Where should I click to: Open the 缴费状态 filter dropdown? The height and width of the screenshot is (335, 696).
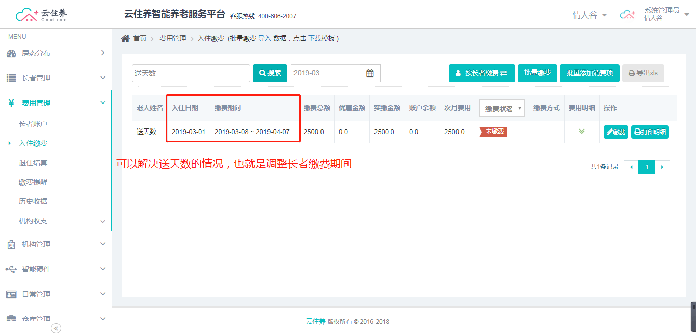click(502, 108)
